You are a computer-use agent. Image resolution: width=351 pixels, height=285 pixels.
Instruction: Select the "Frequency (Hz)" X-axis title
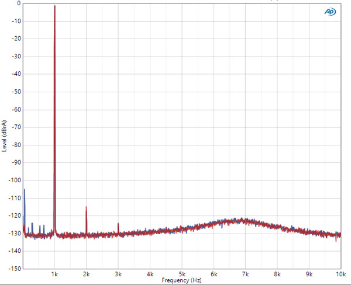coord(181,281)
